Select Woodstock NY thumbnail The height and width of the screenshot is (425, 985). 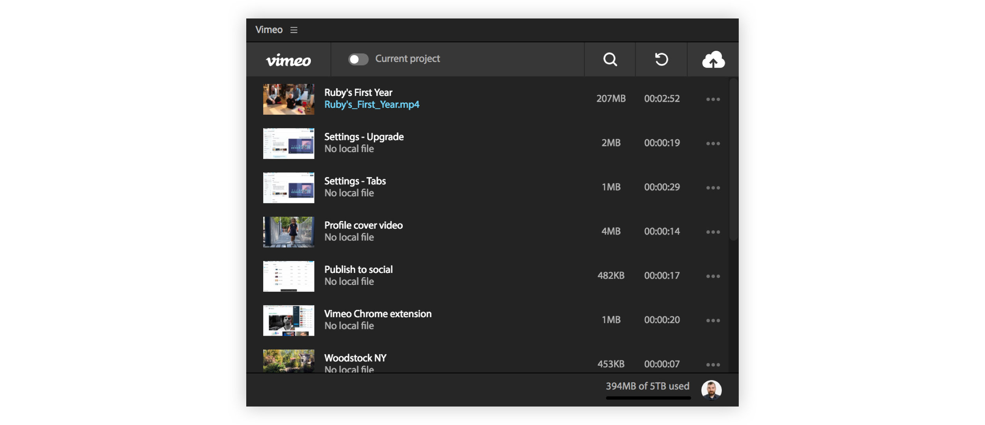[288, 361]
